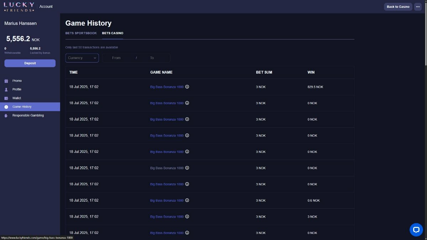The image size is (427, 240).
Task: Click the Back to Casino button
Action: (x=398, y=7)
